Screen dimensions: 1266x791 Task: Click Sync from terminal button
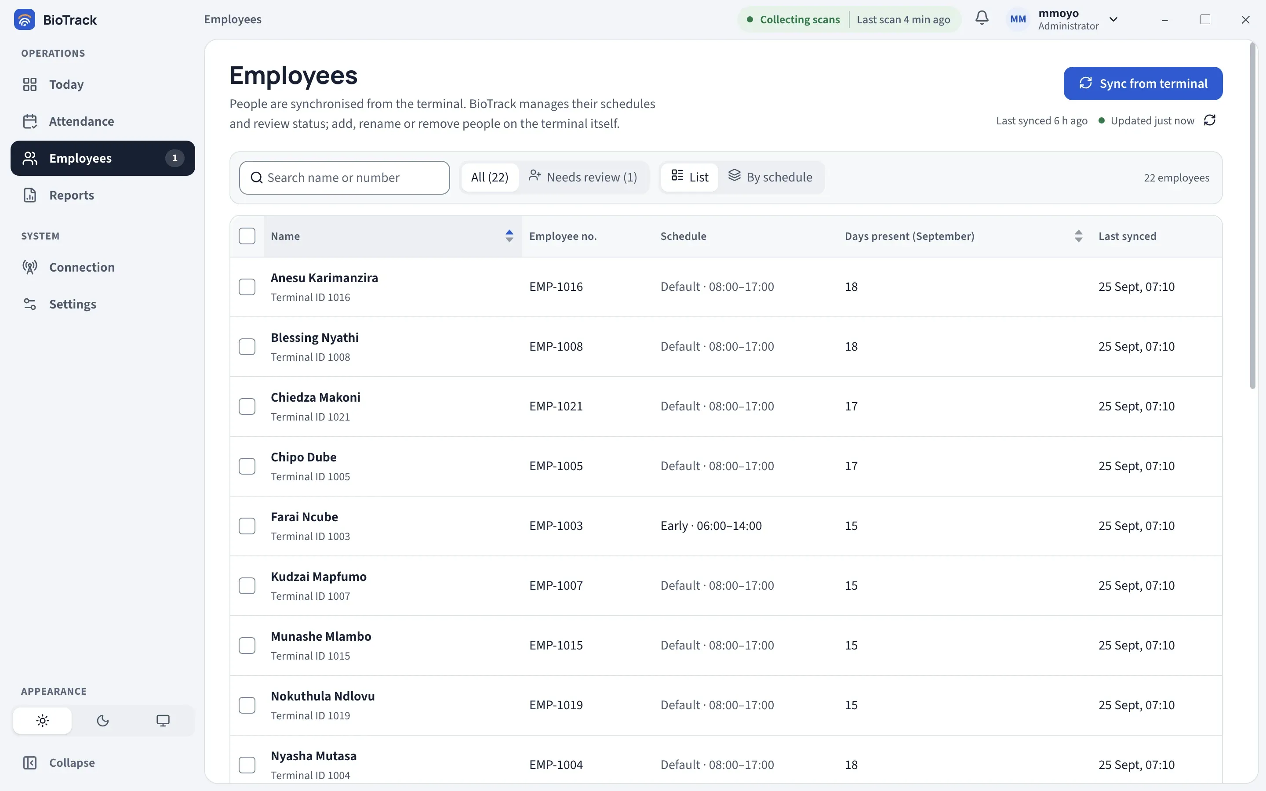tap(1143, 83)
